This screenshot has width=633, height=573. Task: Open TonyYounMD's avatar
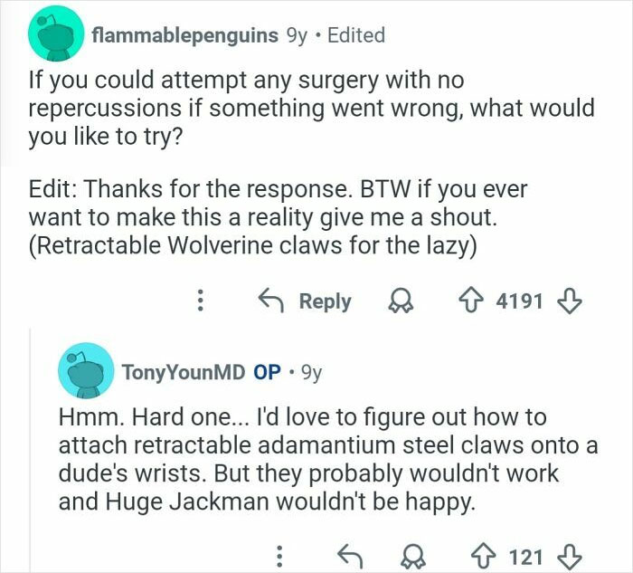86,370
